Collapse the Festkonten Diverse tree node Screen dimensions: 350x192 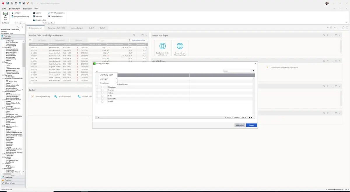3,92
